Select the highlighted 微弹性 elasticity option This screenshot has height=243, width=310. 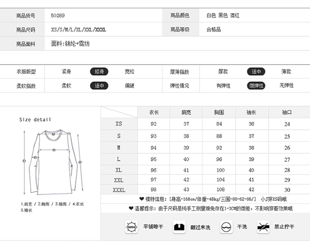coord(256,86)
